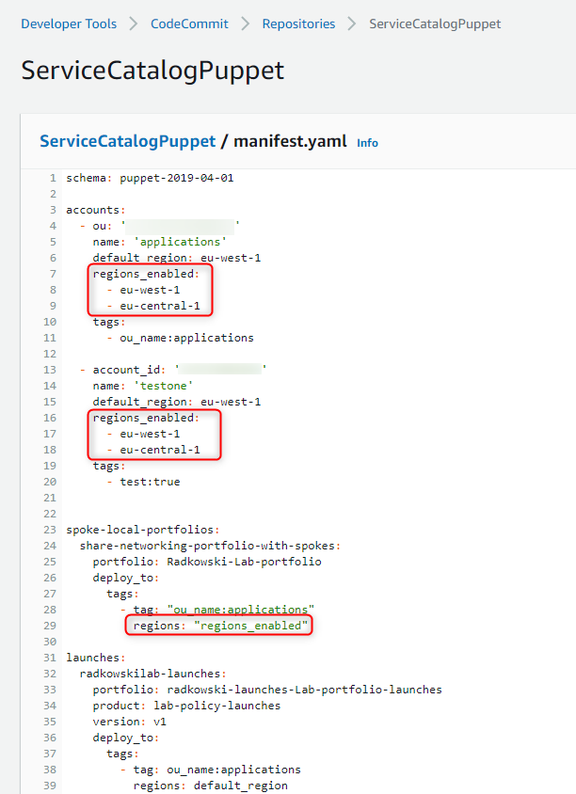
Task: Click the spoke-local-portfolios: key
Action: [x=143, y=530]
